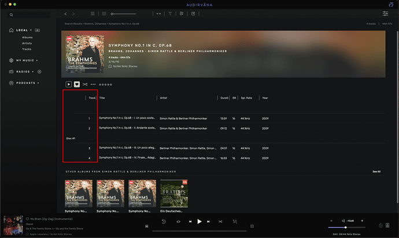Go forward with the right arrow
This screenshot has width=399, height=238.
pyautogui.click(x=73, y=14)
